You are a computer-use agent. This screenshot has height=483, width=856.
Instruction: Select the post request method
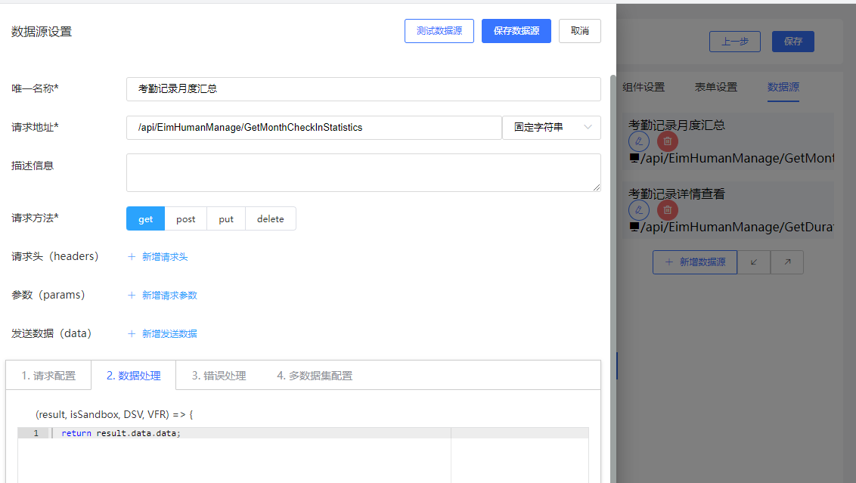(185, 219)
